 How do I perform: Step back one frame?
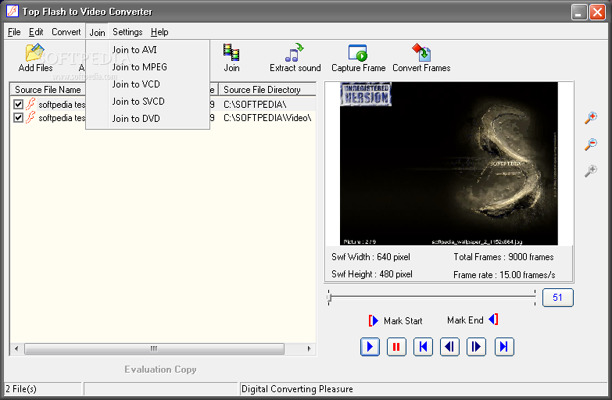point(449,347)
